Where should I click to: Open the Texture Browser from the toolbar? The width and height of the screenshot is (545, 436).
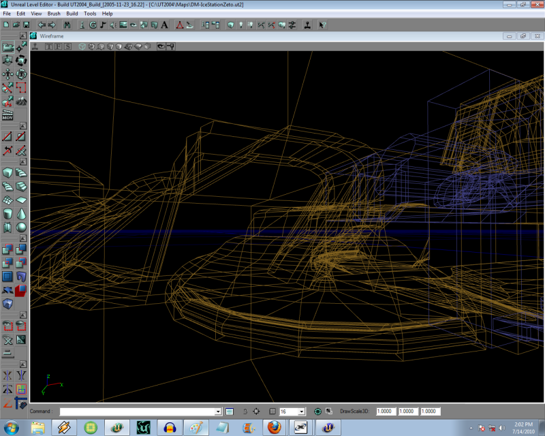click(123, 25)
